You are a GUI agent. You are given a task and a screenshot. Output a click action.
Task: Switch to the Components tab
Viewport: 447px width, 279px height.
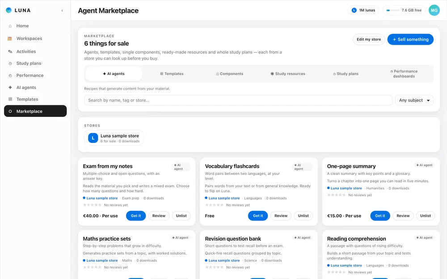pyautogui.click(x=229, y=74)
